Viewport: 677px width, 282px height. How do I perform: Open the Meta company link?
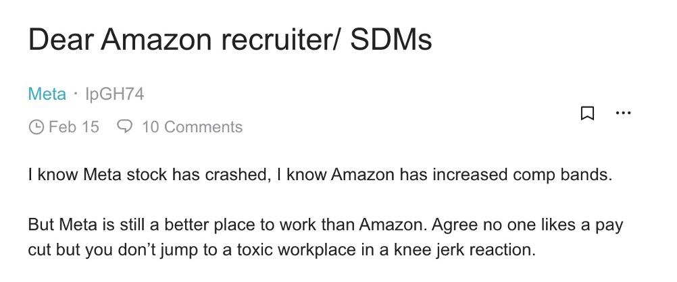pyautogui.click(x=47, y=94)
